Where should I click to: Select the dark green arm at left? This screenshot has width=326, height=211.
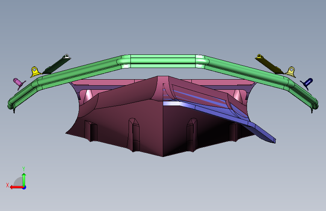56,64
